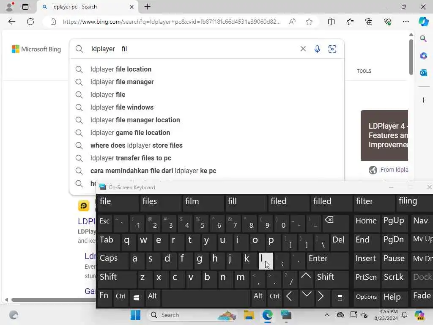Open Options on On-Screen Keyboard
The image size is (433, 325).
[x=367, y=297]
